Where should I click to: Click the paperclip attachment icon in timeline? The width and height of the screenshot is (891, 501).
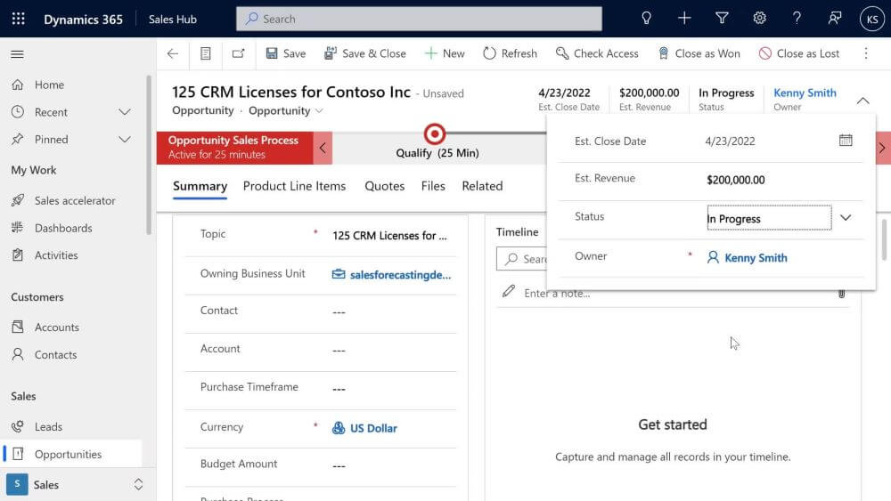[x=841, y=293]
